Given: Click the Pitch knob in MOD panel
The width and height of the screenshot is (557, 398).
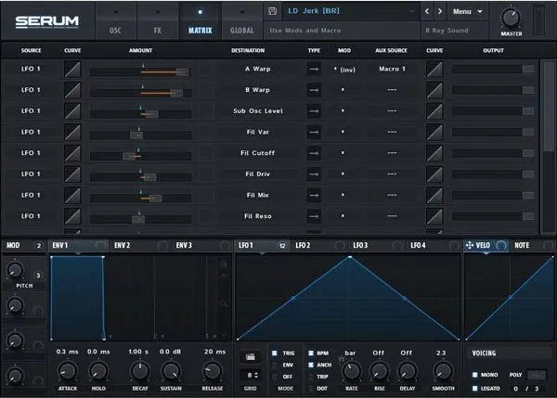Looking at the screenshot, I should coord(15,271).
